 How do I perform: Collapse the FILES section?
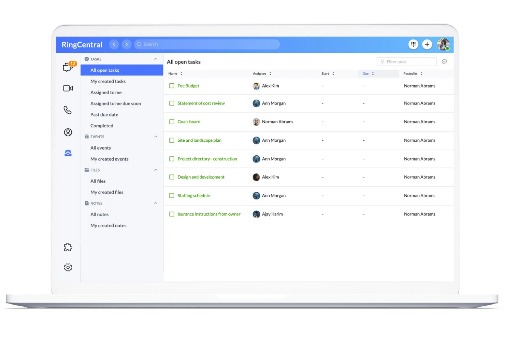click(156, 170)
